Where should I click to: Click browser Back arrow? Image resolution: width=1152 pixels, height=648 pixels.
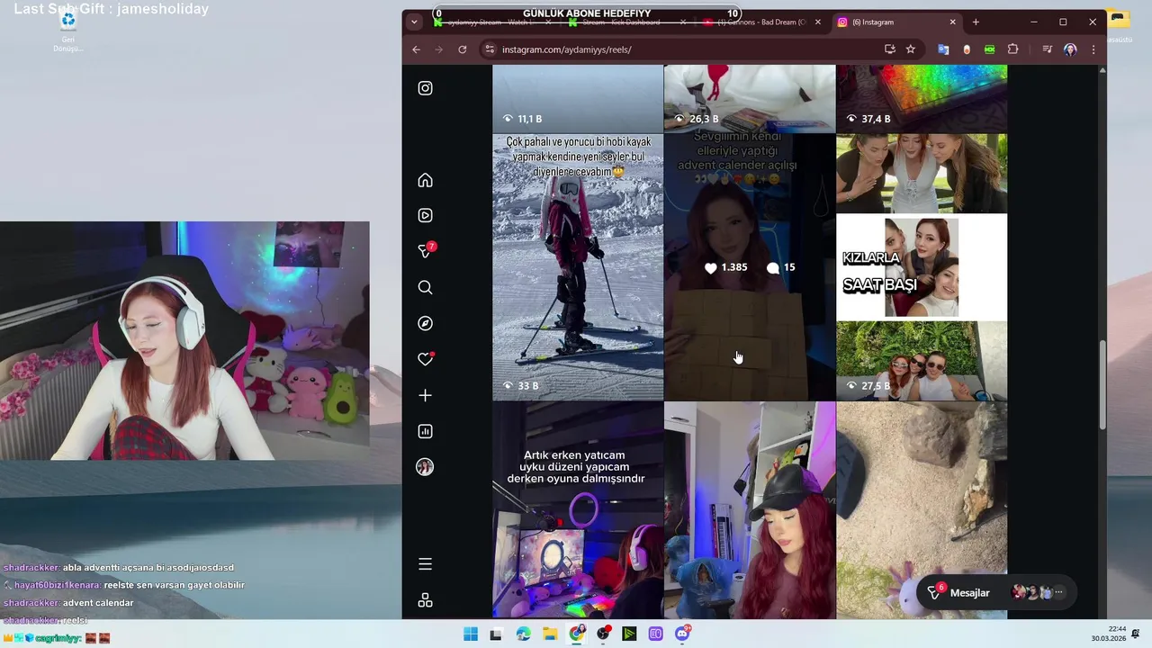pyautogui.click(x=416, y=49)
